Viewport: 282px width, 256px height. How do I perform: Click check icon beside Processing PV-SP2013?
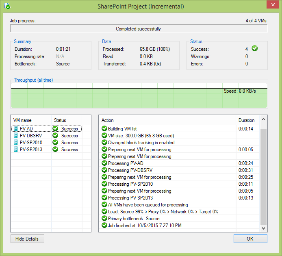[x=104, y=197]
